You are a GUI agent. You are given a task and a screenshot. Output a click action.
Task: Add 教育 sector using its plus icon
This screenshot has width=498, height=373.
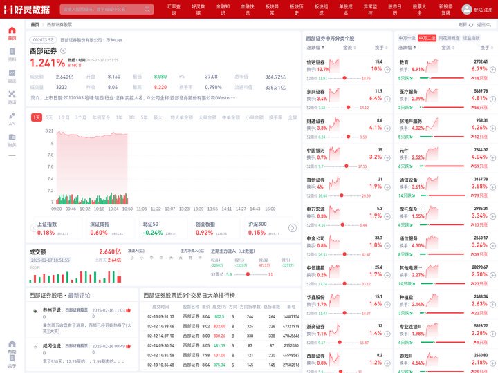(492, 70)
